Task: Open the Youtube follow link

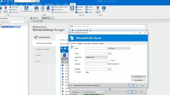Action: [89, 10]
